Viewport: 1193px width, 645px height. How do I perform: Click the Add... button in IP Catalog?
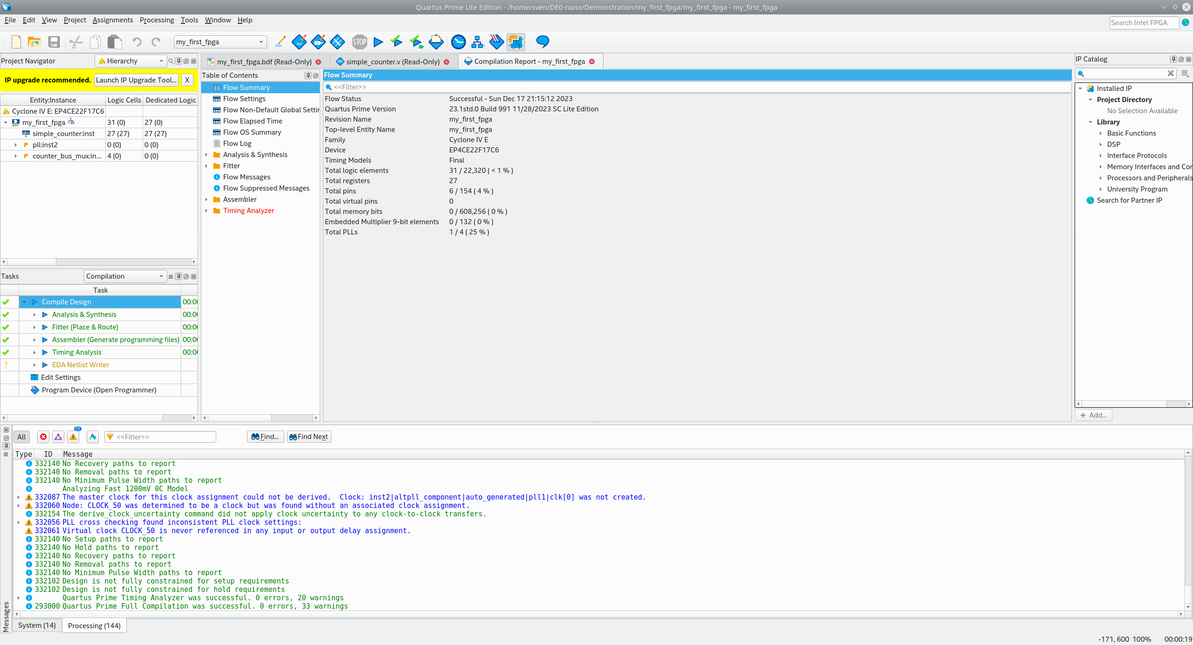(x=1093, y=415)
